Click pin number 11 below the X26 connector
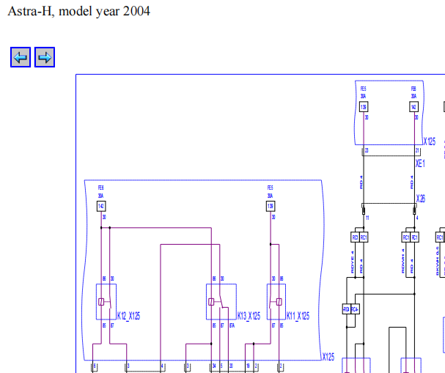The width and height of the screenshot is (445, 373). pyautogui.click(x=367, y=218)
